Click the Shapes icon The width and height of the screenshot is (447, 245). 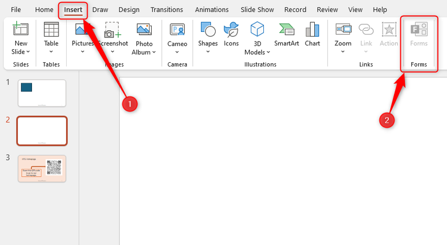208,29
